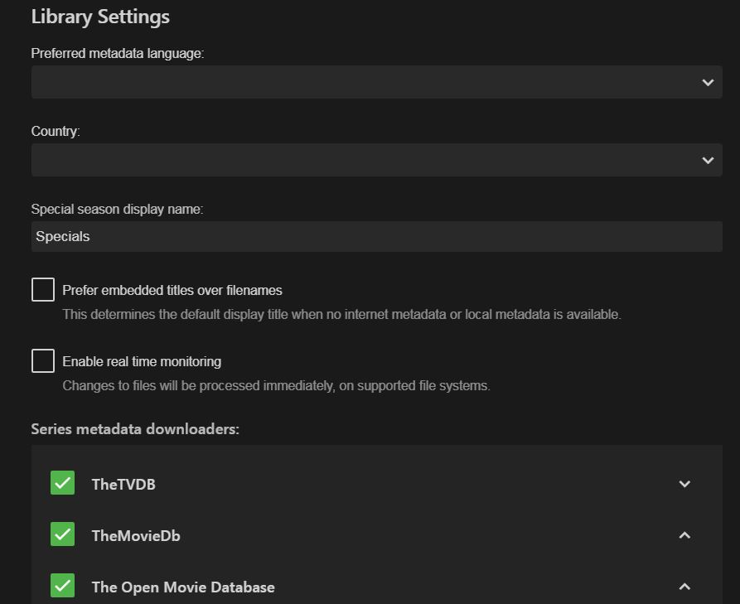Select the TheTVDB downloader row label
740x604 pixels.
click(x=123, y=485)
